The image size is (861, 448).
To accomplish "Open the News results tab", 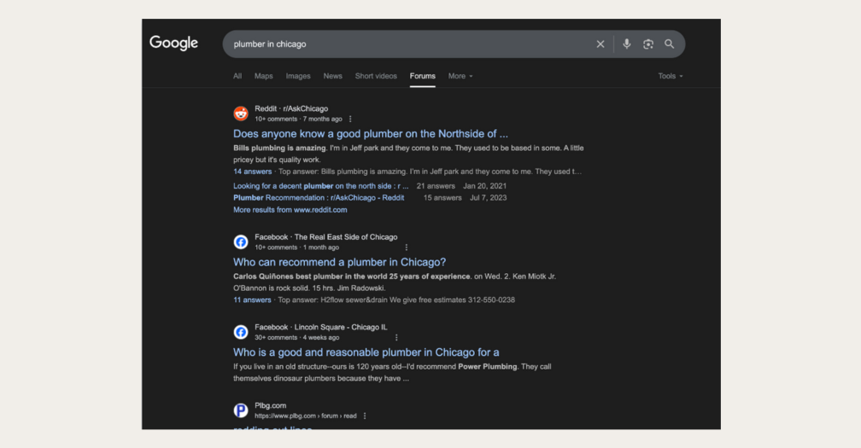I will [332, 76].
